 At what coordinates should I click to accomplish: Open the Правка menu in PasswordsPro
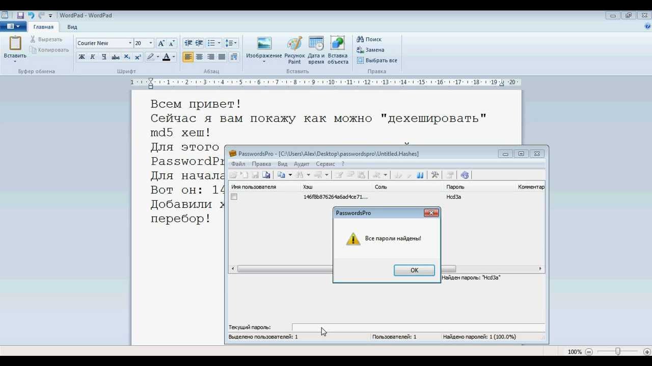tap(261, 164)
